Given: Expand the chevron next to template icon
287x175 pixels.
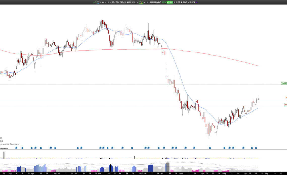Looking at the screenshot, I should [145, 2].
